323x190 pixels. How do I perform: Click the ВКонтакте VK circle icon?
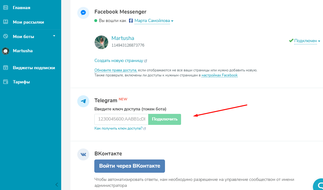coord(83,154)
